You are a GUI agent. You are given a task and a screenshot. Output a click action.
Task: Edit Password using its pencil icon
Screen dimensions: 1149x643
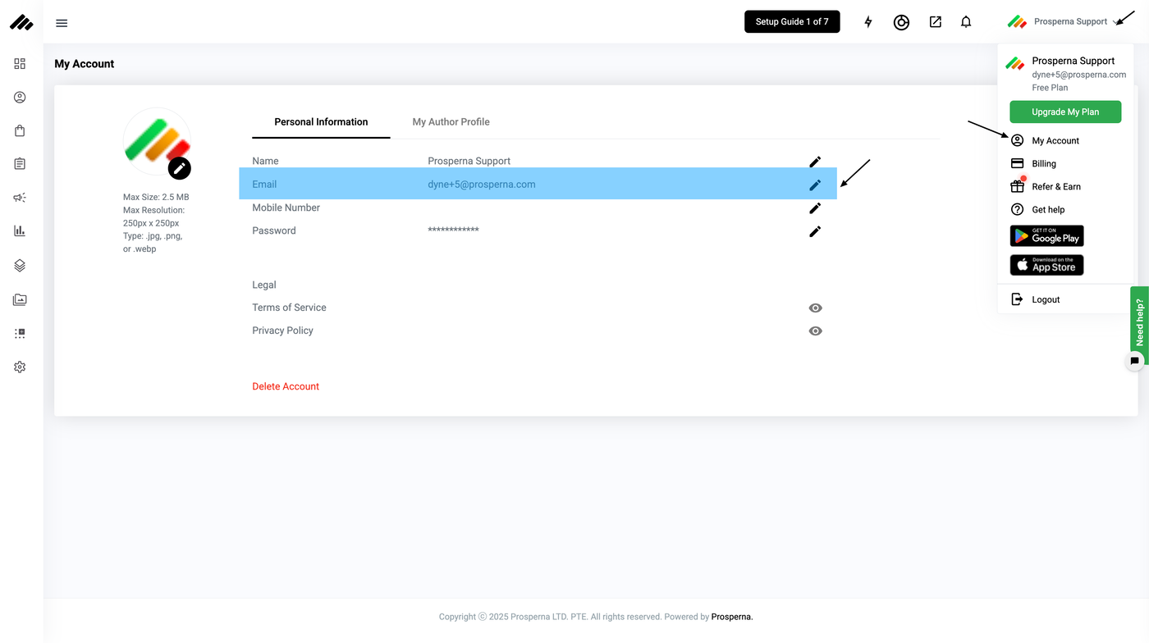815,231
